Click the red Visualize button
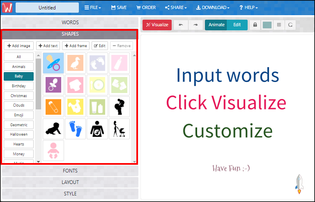Screen dimensions: 315x202 [157, 25]
